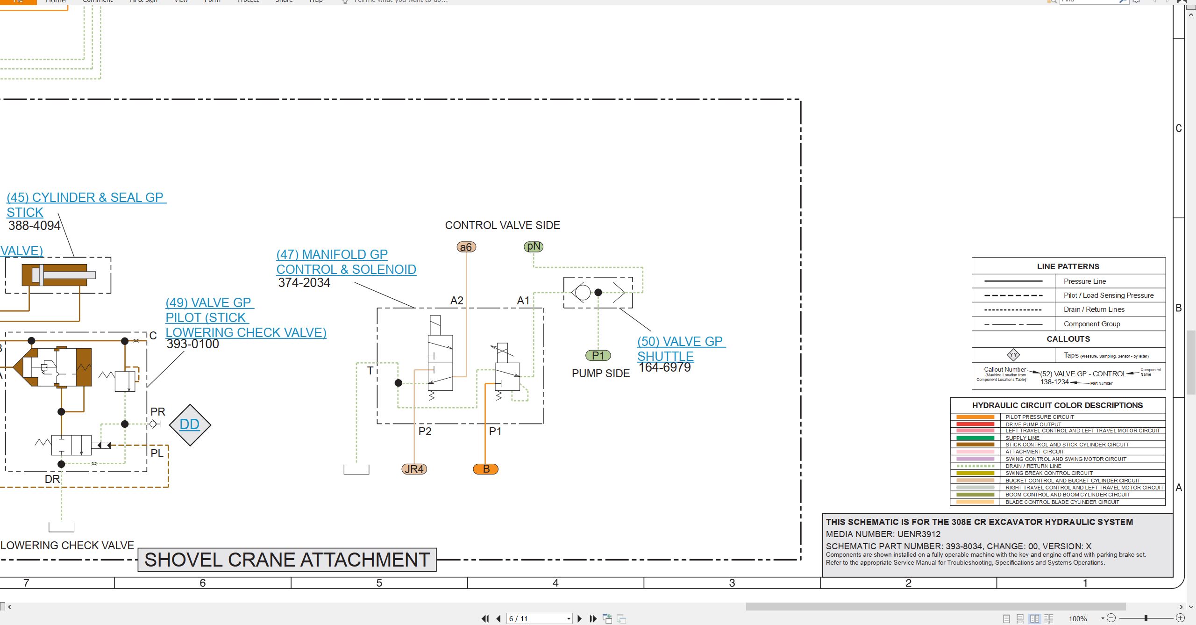Follow the STICK link under callout 45

point(25,212)
